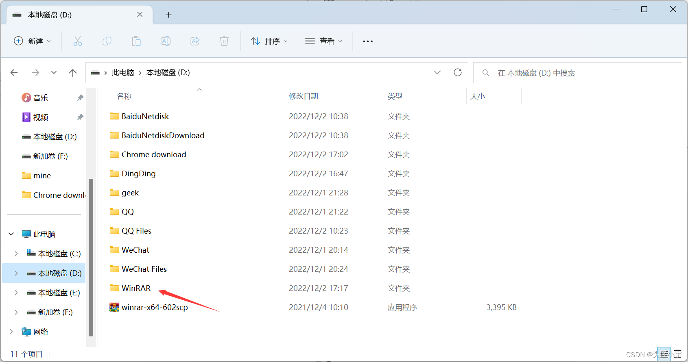Image resolution: width=688 pixels, height=362 pixels.
Task: Go up one folder level
Action: (x=73, y=73)
